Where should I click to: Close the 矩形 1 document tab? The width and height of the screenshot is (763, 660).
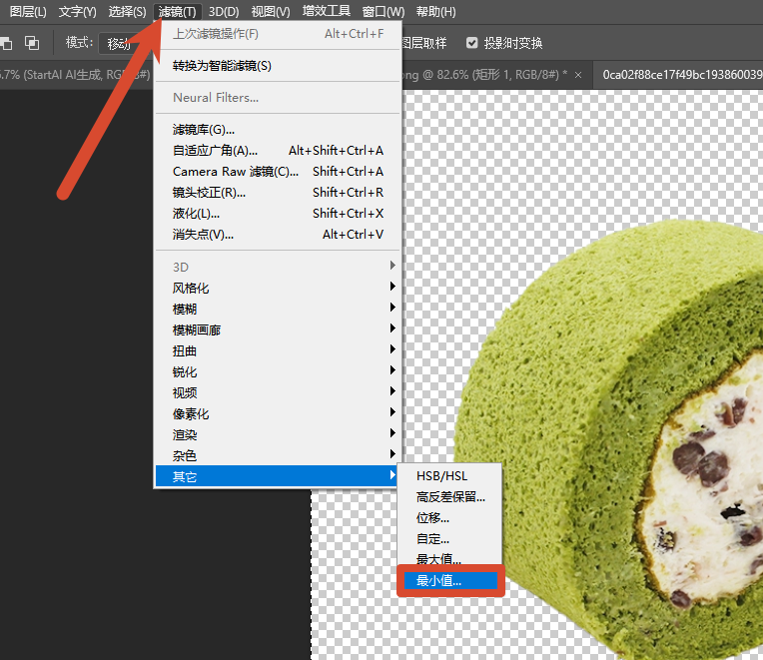coord(578,75)
